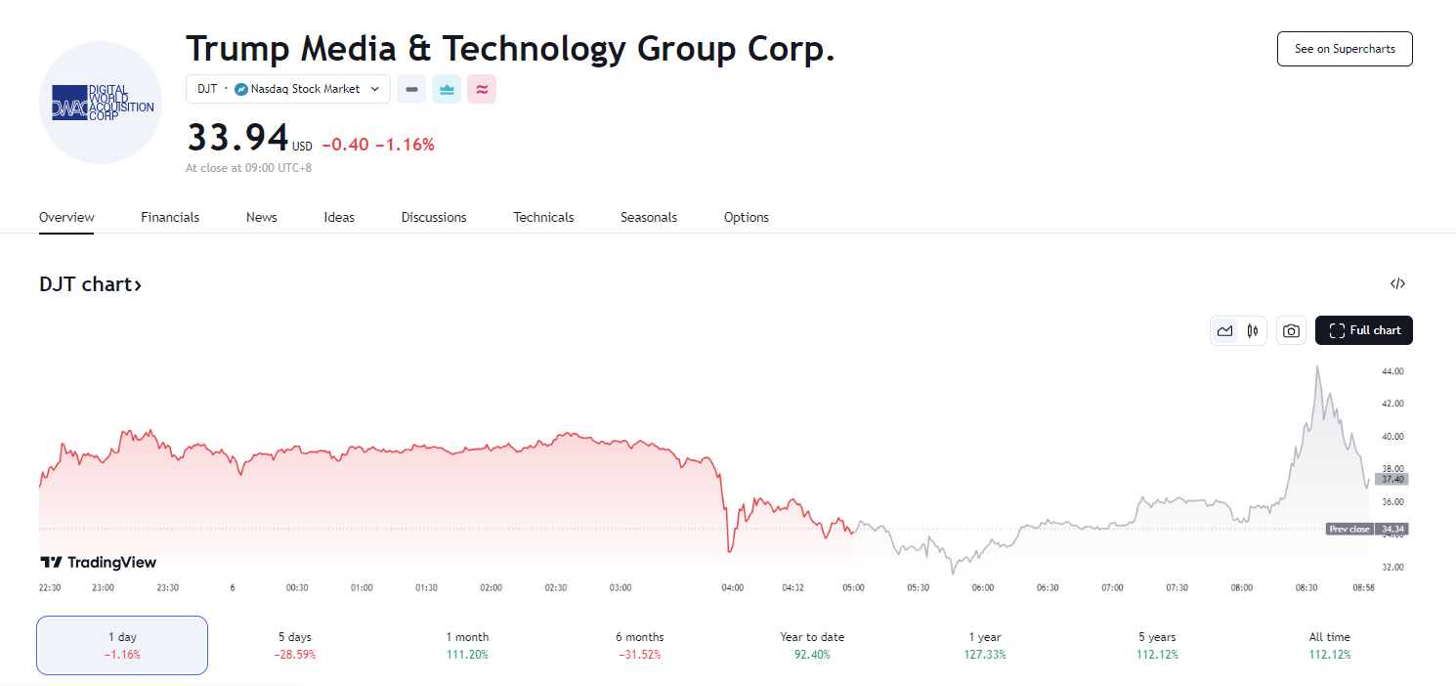Click the Full chart button
The width and height of the screenshot is (1456, 686).
(1363, 330)
